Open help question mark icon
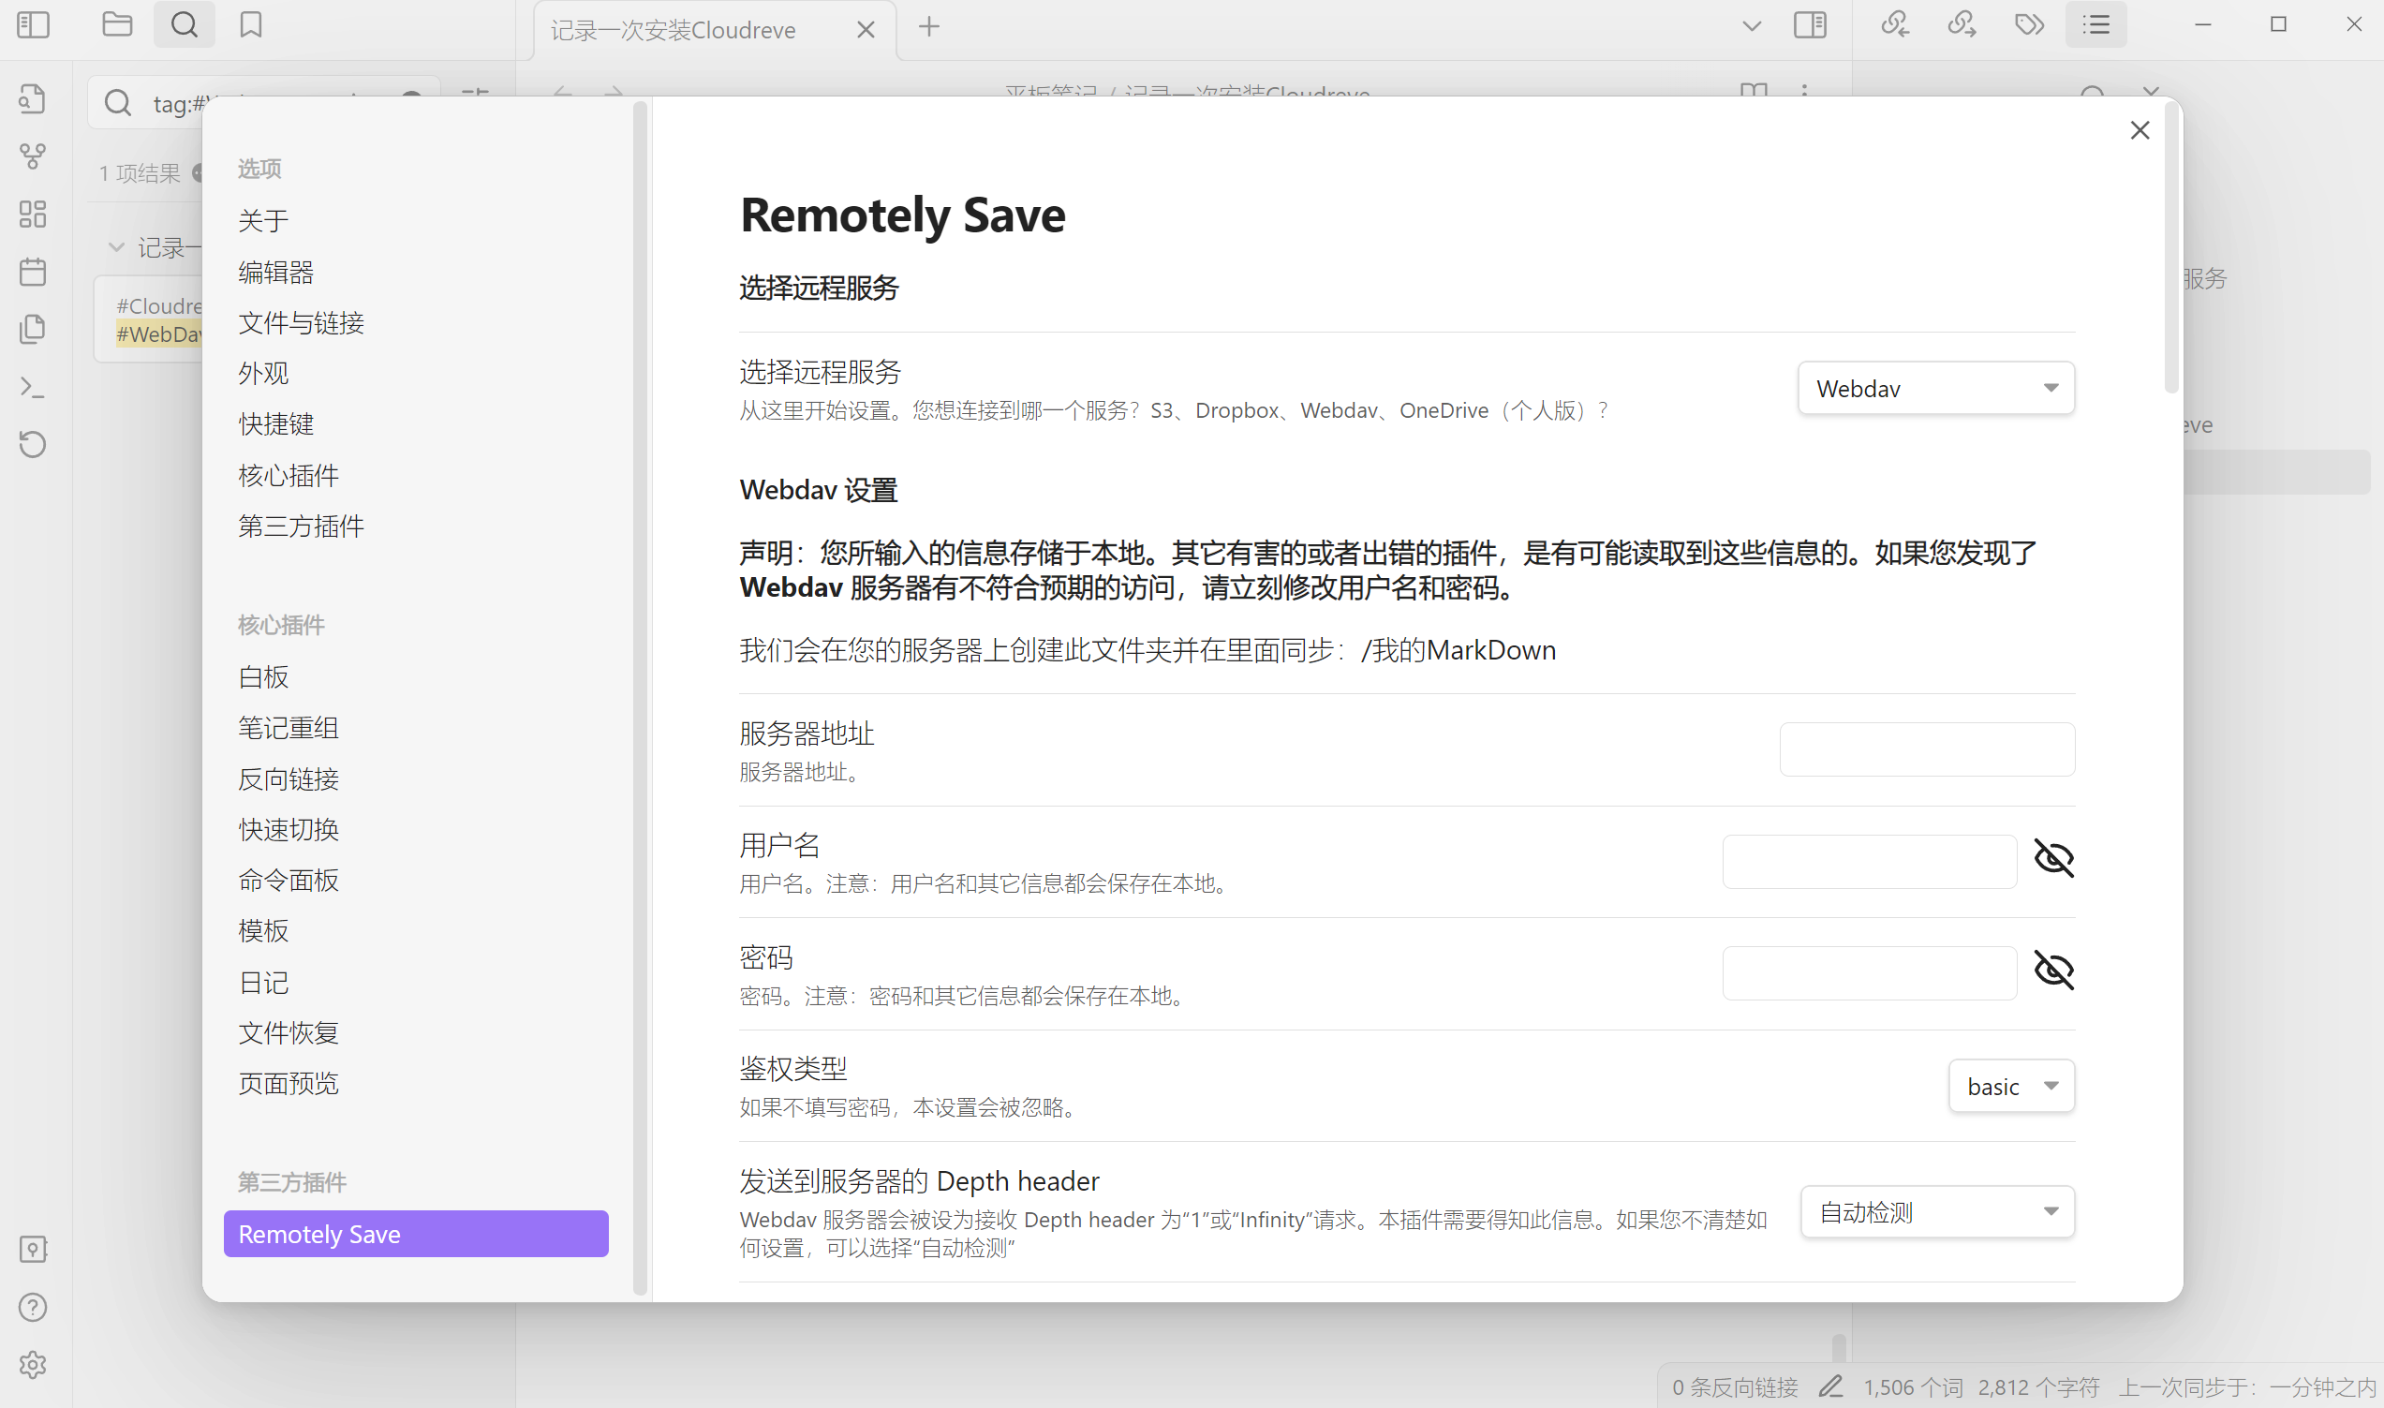The image size is (2384, 1408). [33, 1308]
